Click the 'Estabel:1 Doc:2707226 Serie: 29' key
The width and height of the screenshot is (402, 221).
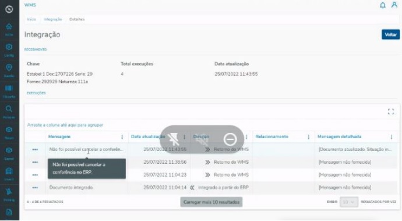pyautogui.click(x=59, y=74)
